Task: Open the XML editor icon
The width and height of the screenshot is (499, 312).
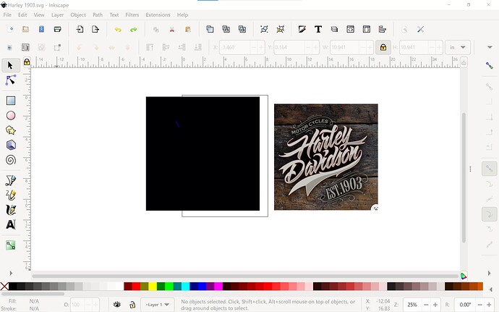Action: tap(350, 30)
